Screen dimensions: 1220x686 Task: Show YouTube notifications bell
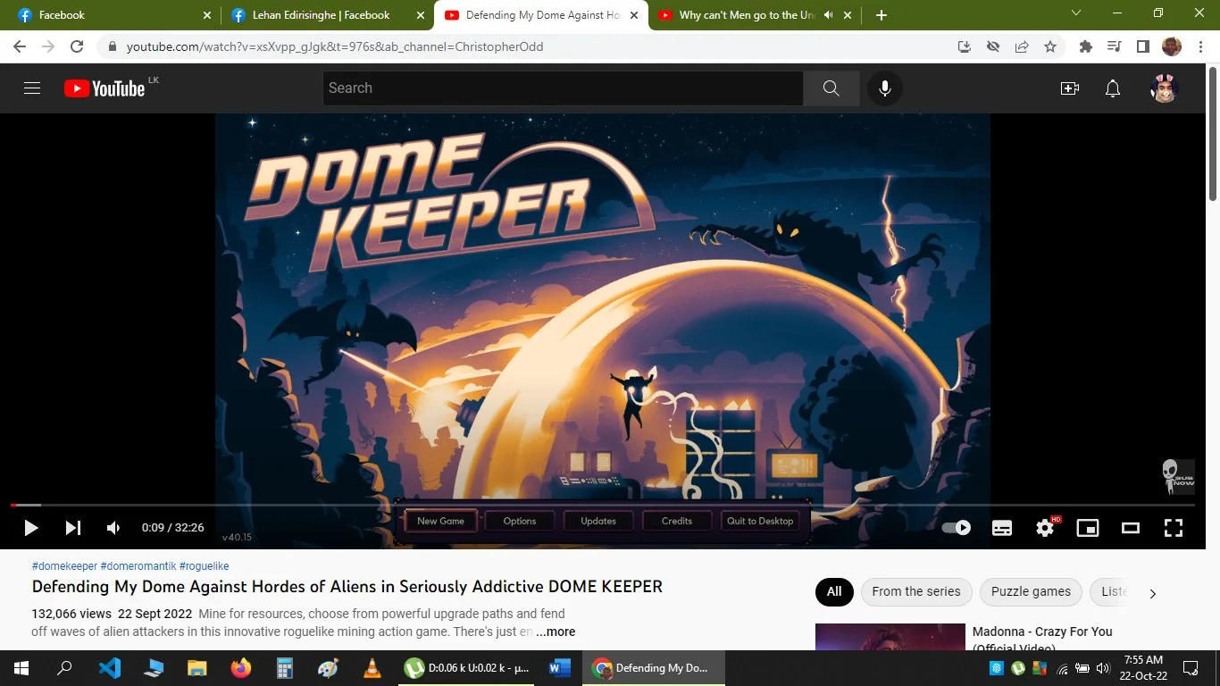1113,88
